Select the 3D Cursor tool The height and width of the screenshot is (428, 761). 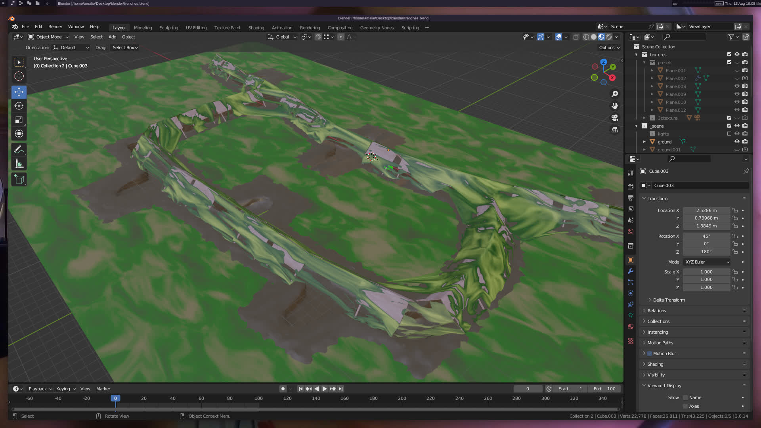pyautogui.click(x=19, y=76)
